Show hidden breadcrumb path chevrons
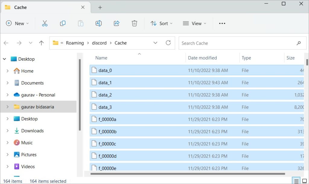The width and height of the screenshot is (309, 184). (62, 43)
